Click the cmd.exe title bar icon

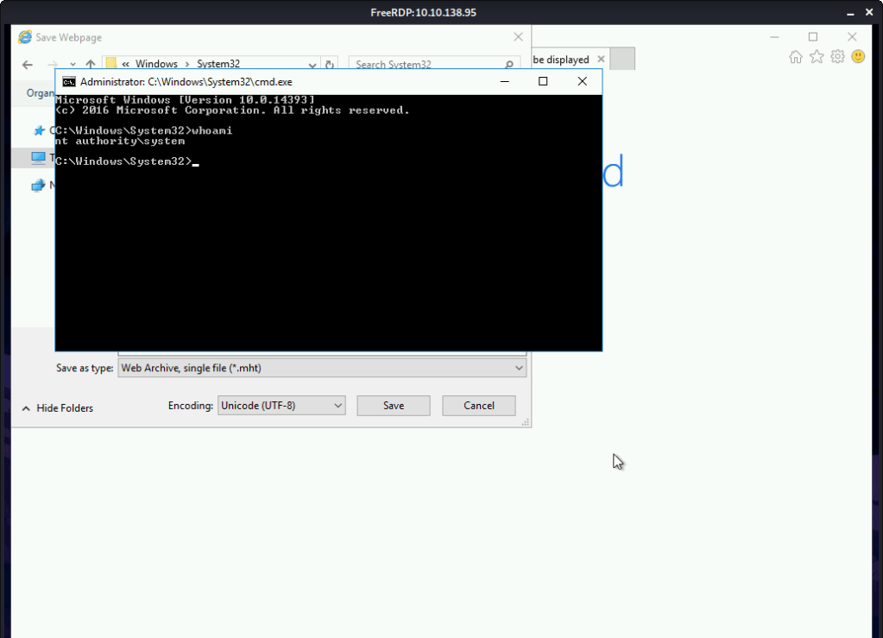pyautogui.click(x=68, y=81)
